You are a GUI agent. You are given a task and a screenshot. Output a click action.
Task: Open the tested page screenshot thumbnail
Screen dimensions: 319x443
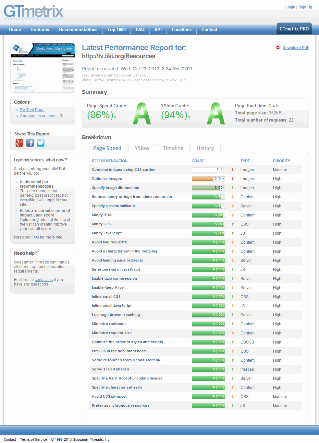point(43,68)
